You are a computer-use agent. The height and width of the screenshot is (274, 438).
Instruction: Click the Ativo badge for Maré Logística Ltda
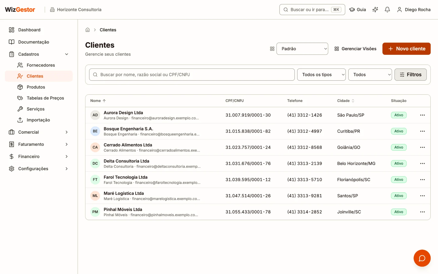click(x=399, y=196)
